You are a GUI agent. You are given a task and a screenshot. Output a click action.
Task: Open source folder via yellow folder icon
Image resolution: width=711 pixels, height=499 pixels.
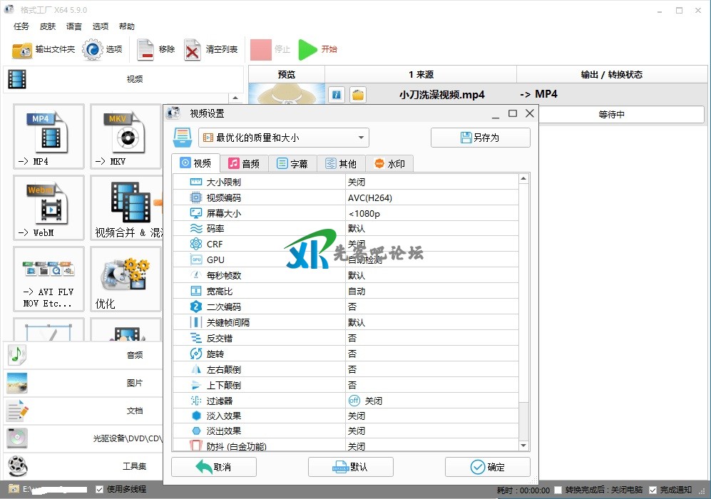(358, 95)
